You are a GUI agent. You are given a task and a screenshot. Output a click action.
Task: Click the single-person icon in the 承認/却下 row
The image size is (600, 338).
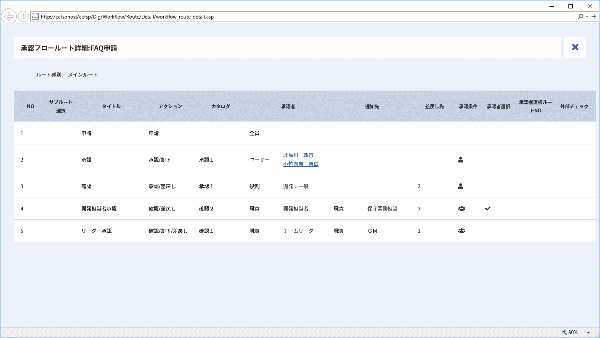point(460,160)
